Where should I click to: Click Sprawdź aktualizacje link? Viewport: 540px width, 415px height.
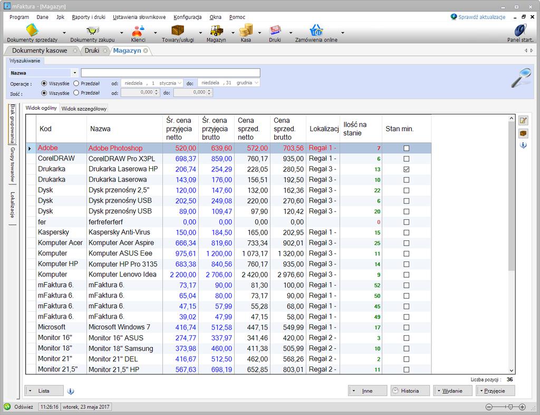482,17
